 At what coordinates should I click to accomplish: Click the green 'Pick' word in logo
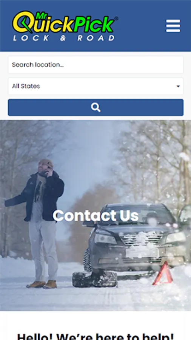(94, 24)
